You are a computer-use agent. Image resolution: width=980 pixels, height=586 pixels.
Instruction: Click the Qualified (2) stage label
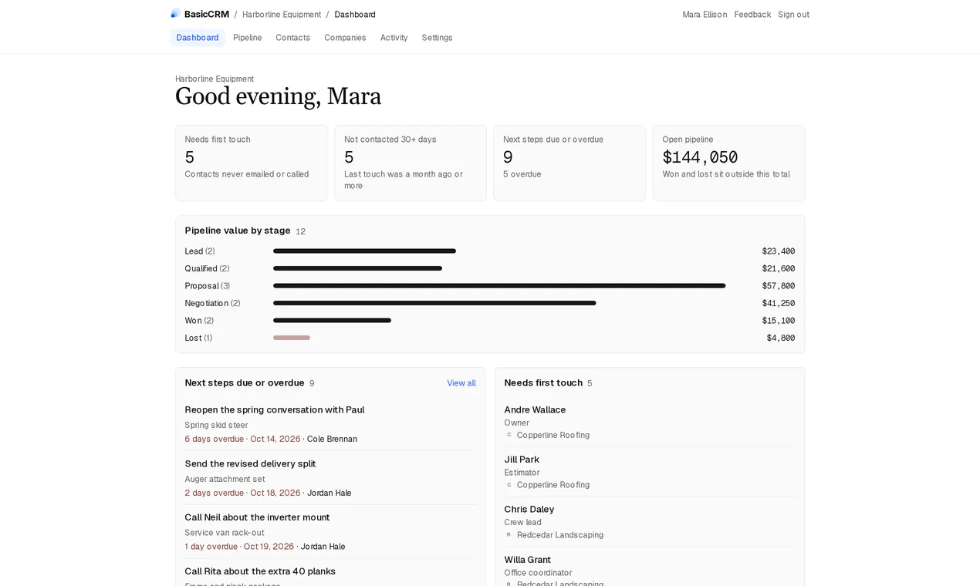click(x=207, y=269)
